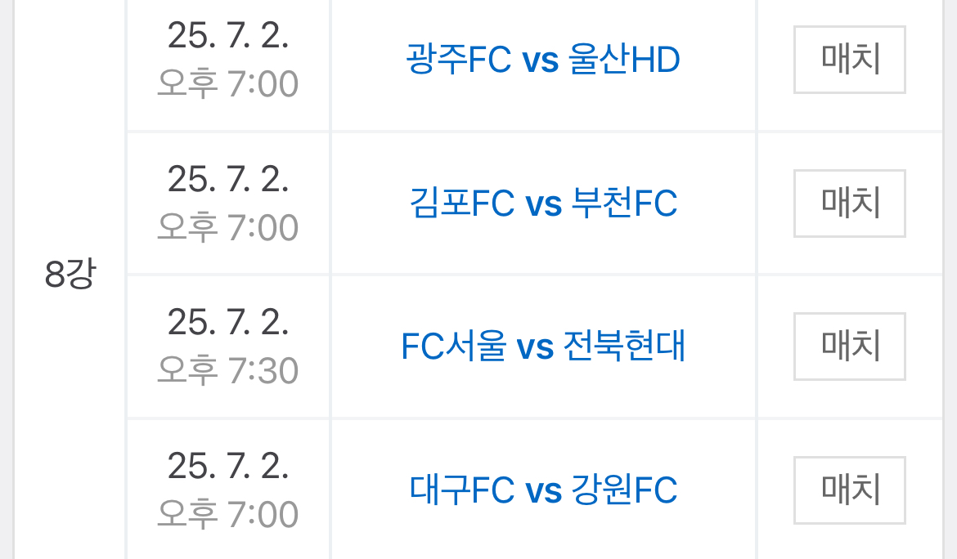Screen dimensions: 957x559
Task: Select the kickoff time of the 김포FC match
Action: click(228, 228)
